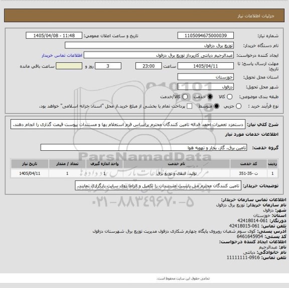
Task: Select the خدمت radio button
Action: point(210,97)
